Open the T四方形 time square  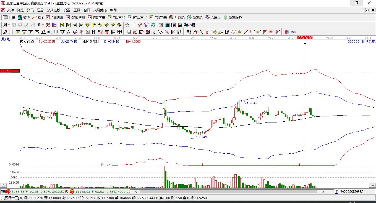(x=116, y=17)
